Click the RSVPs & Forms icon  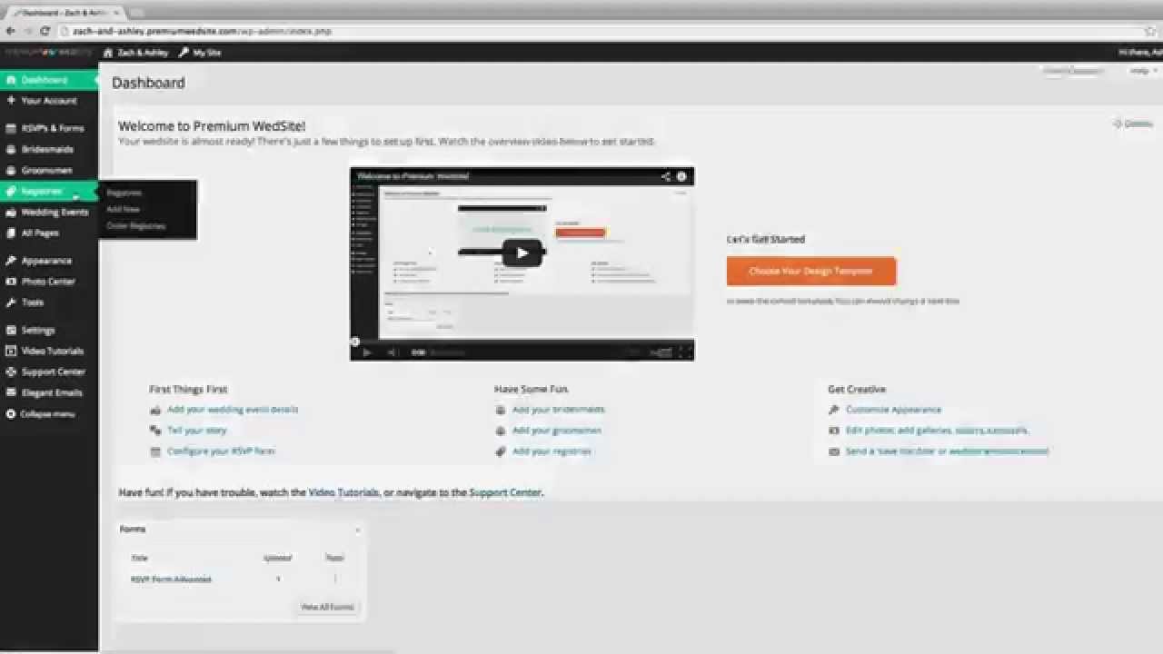11,128
